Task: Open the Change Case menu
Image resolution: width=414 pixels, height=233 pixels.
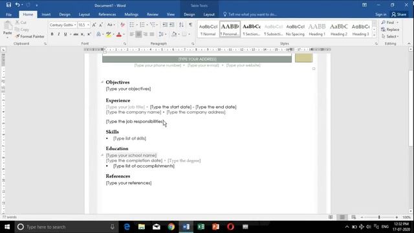Action: click(111, 25)
